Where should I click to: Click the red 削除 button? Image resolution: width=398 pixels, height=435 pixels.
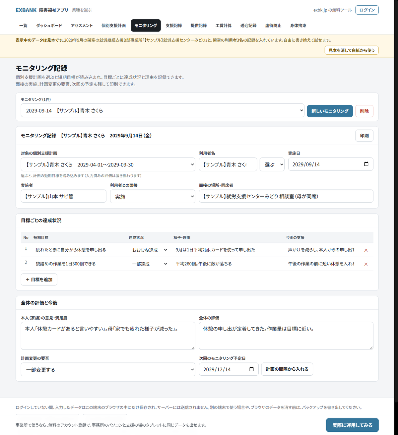pos(364,111)
